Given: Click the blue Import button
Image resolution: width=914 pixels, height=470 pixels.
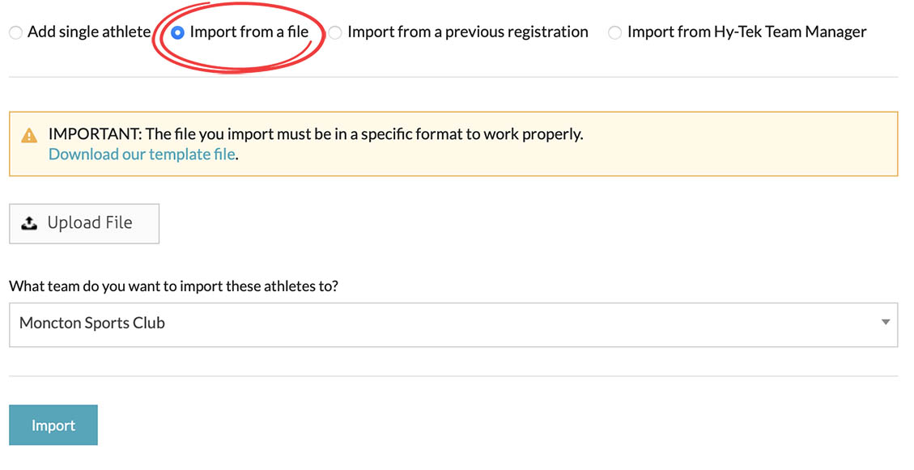Looking at the screenshot, I should (x=53, y=426).
